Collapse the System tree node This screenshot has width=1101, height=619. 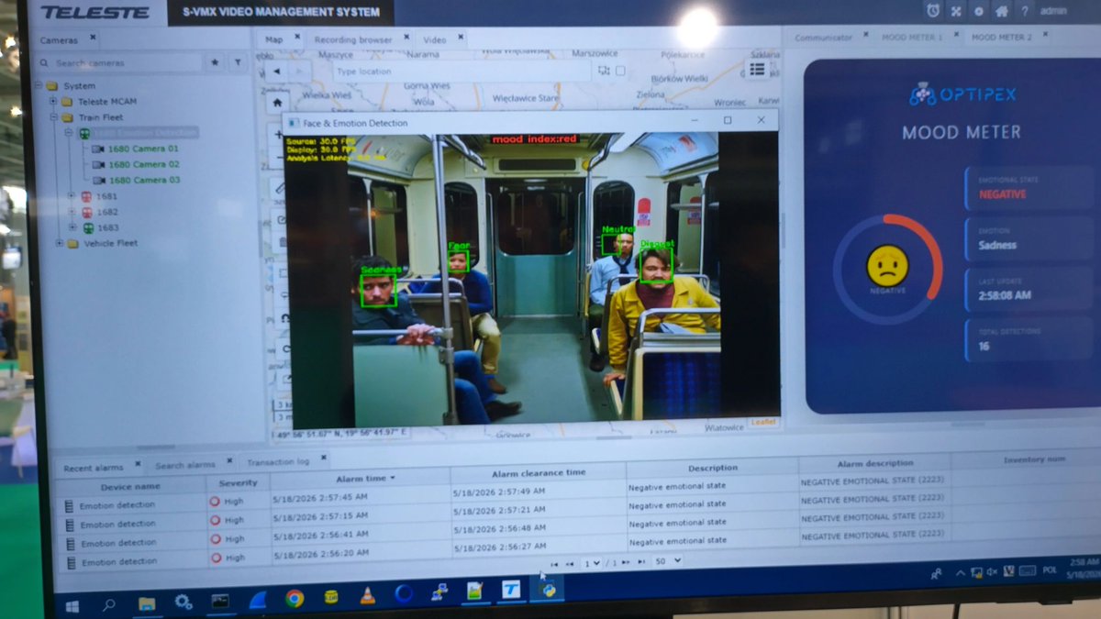click(x=38, y=85)
